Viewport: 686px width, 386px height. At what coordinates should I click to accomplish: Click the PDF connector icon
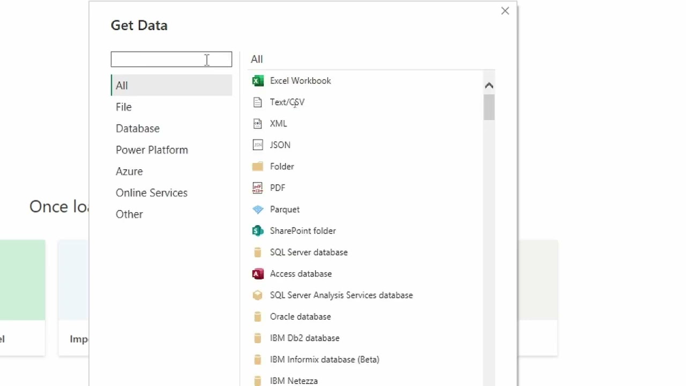coord(258,188)
